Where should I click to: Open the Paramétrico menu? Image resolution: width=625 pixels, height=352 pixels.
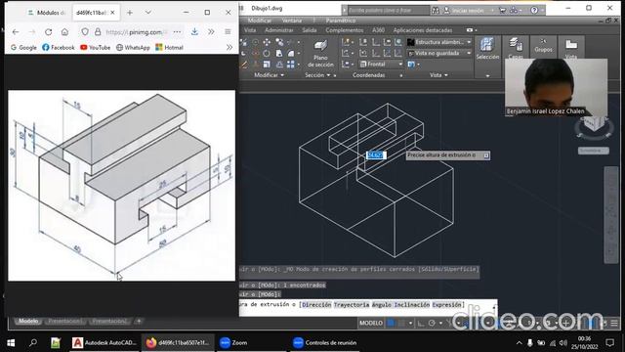tap(341, 21)
